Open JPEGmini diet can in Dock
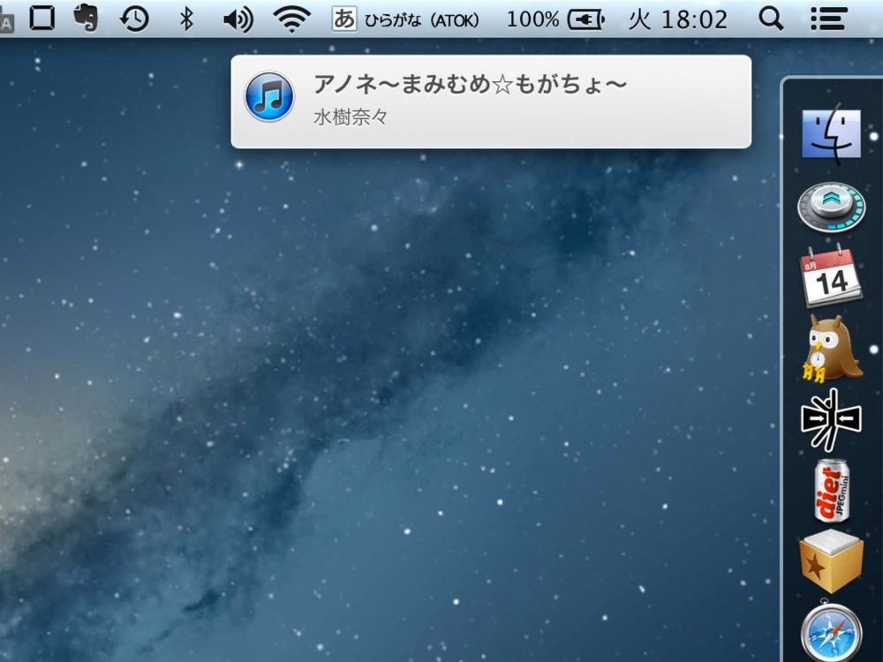883x662 pixels. (832, 490)
